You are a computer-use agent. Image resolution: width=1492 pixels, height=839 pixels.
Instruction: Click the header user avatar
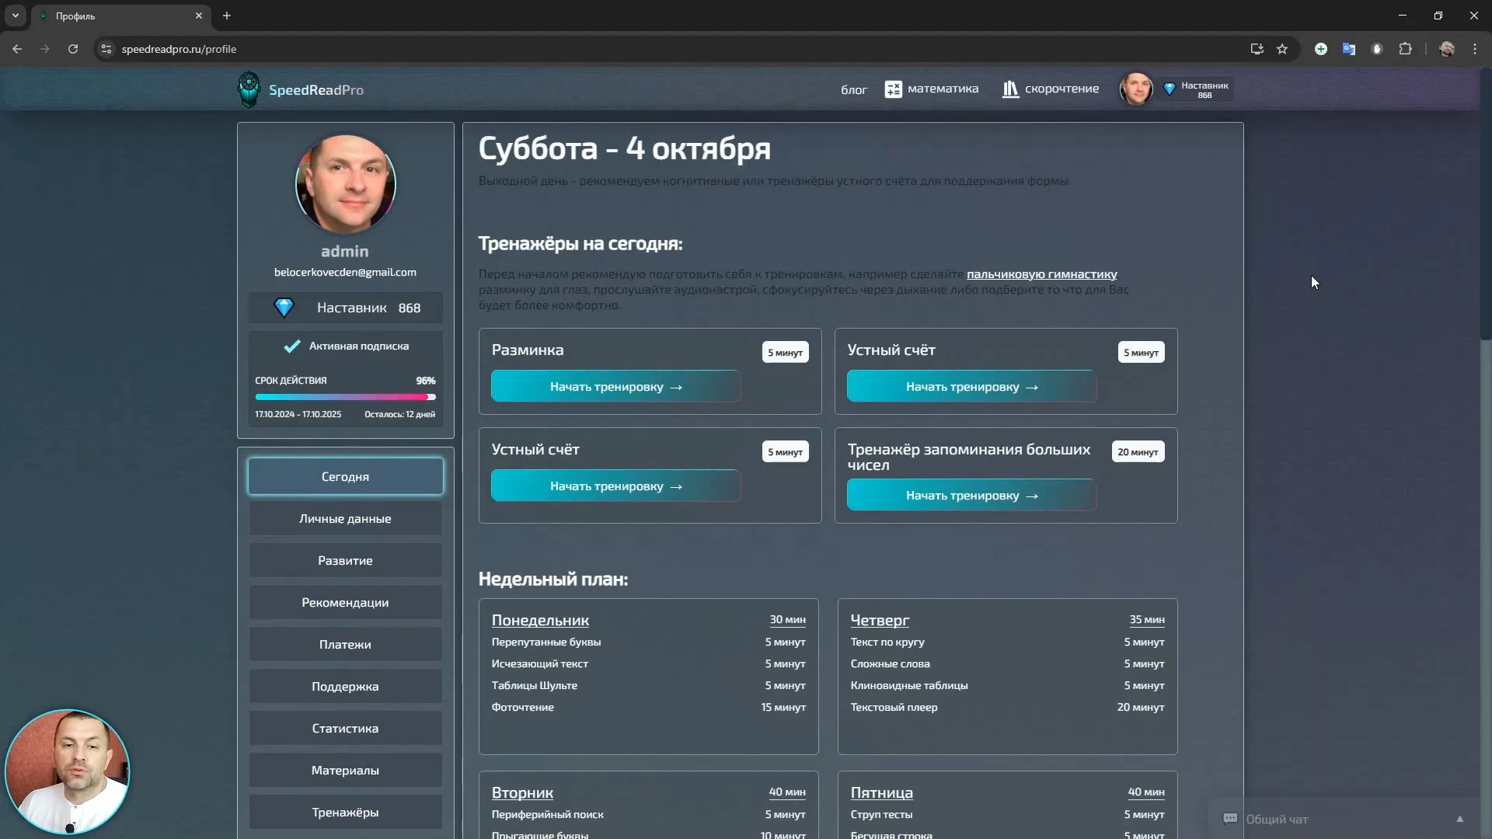[x=1135, y=89]
